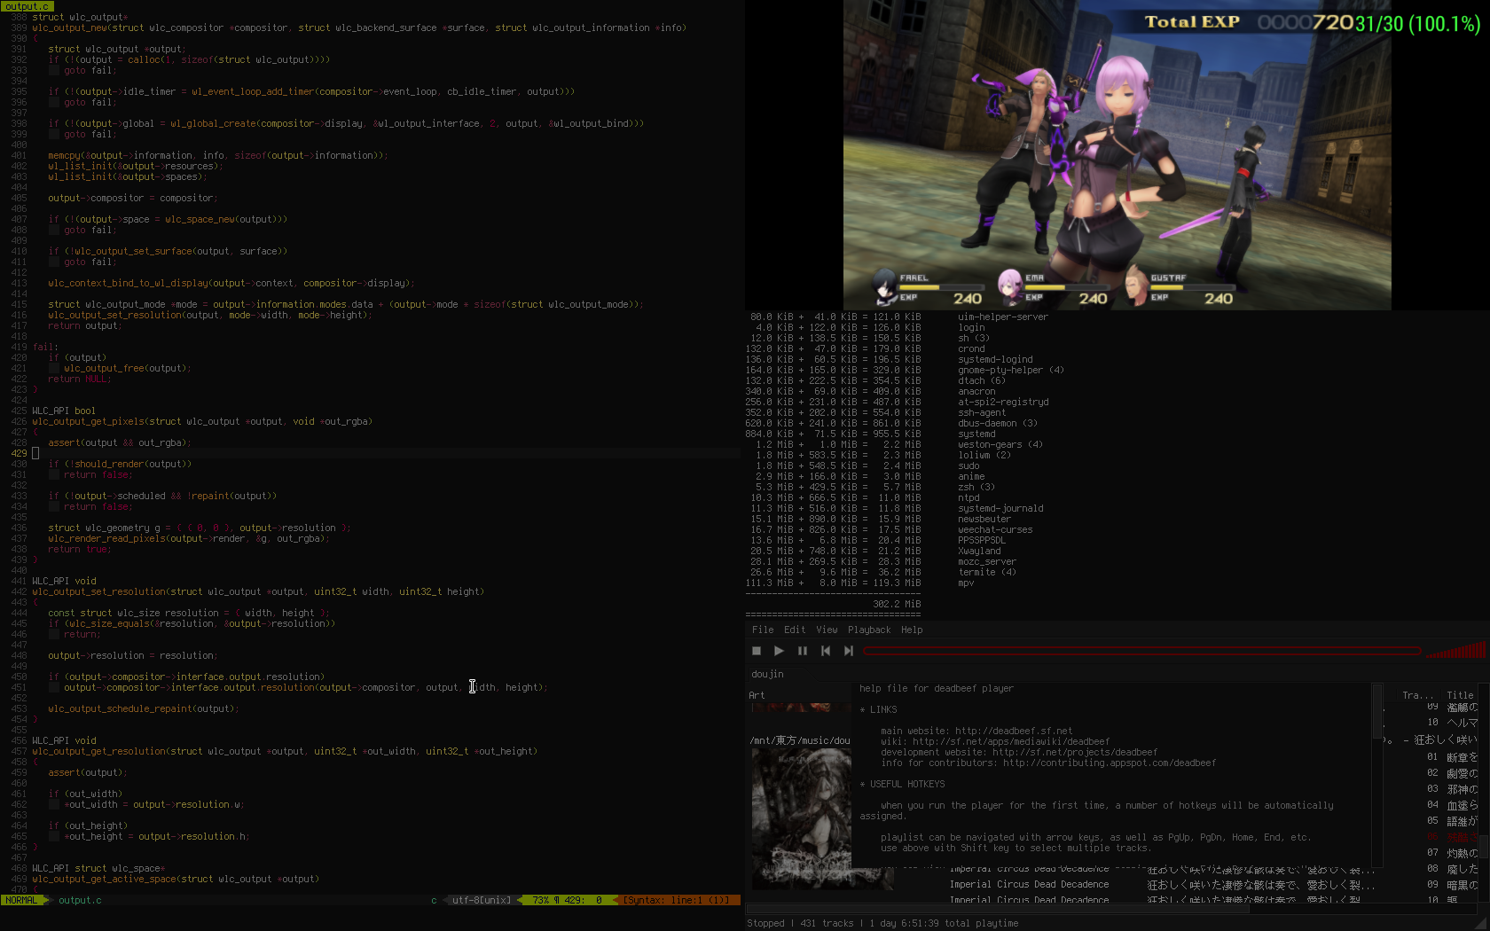Click the contributing.appspot.com/deadbeef URL text
The image size is (1490, 931).
(x=1110, y=763)
